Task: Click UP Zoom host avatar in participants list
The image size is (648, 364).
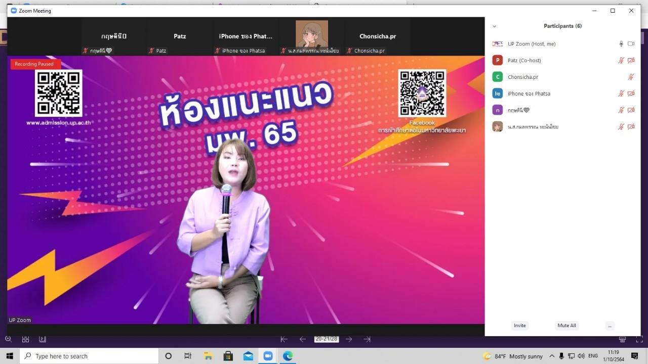Action: [498, 44]
